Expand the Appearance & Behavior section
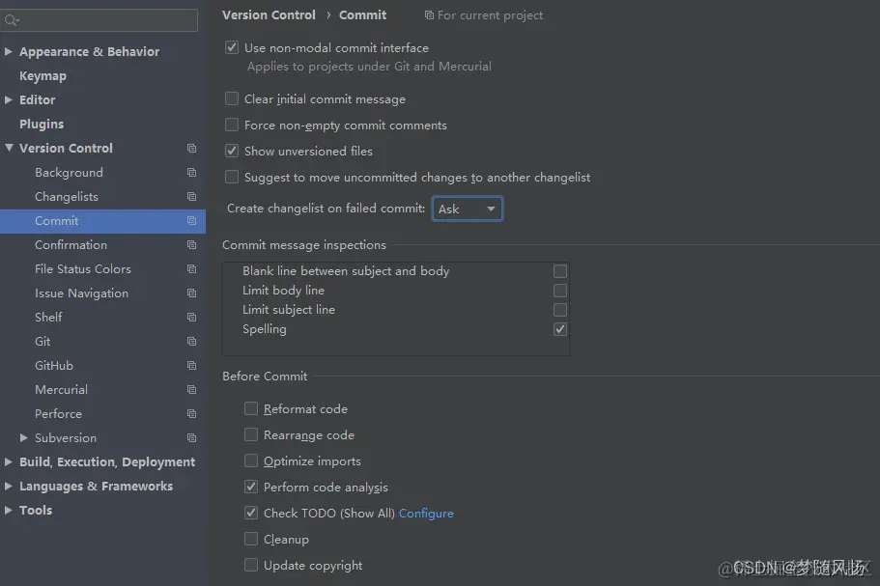The image size is (880, 586). point(9,51)
